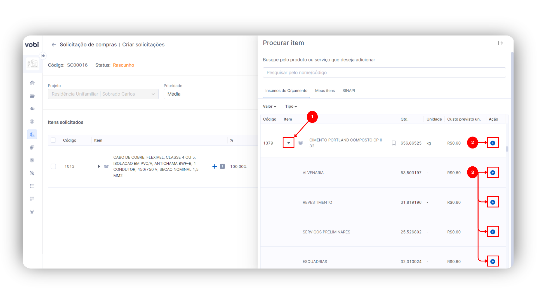Open the Valor filter dropdown
The height and width of the screenshot is (302, 537).
click(x=270, y=107)
